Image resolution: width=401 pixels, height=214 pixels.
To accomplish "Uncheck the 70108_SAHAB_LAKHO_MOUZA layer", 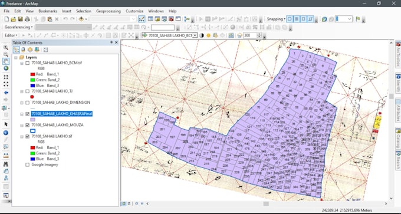I will point(28,126).
